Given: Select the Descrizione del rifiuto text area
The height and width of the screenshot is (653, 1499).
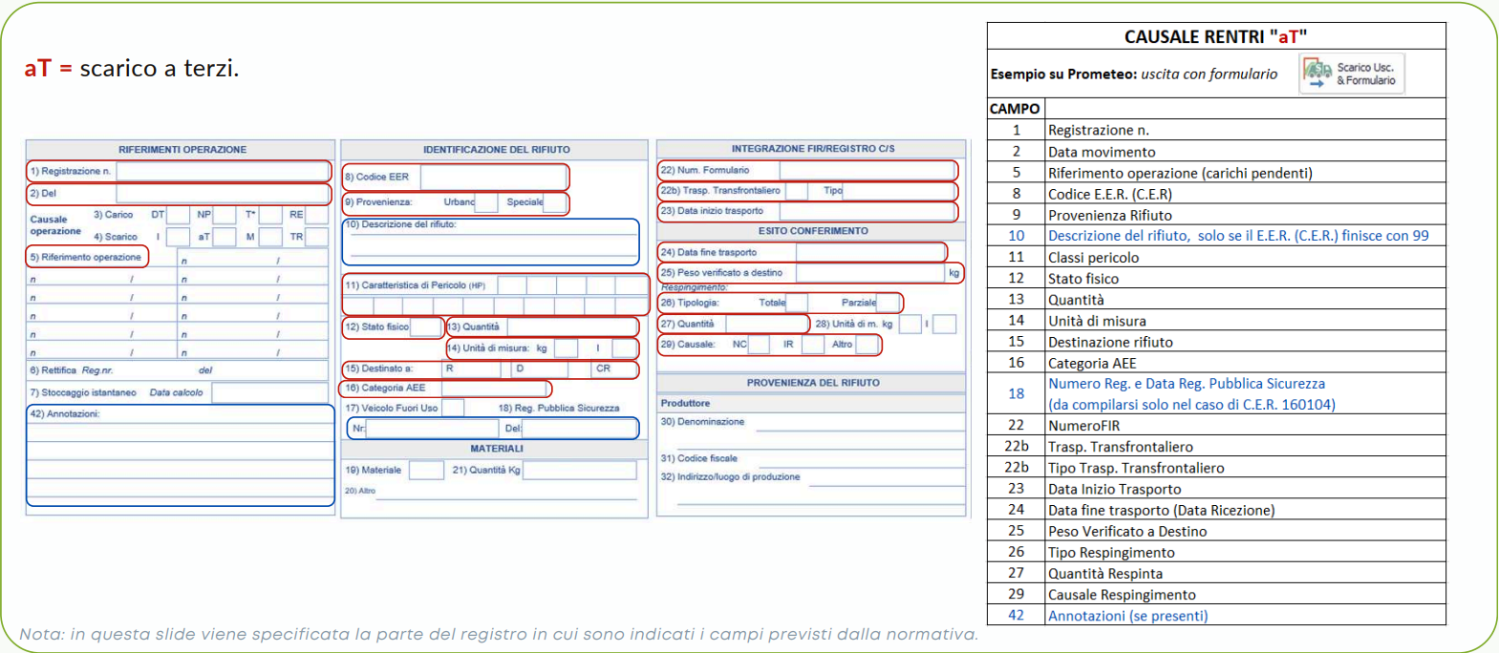Looking at the screenshot, I should (491, 244).
